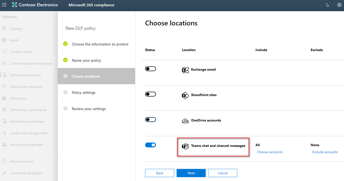The height and width of the screenshot is (181, 344).
Task: Click the Communication compliance icon
Action: [4, 63]
